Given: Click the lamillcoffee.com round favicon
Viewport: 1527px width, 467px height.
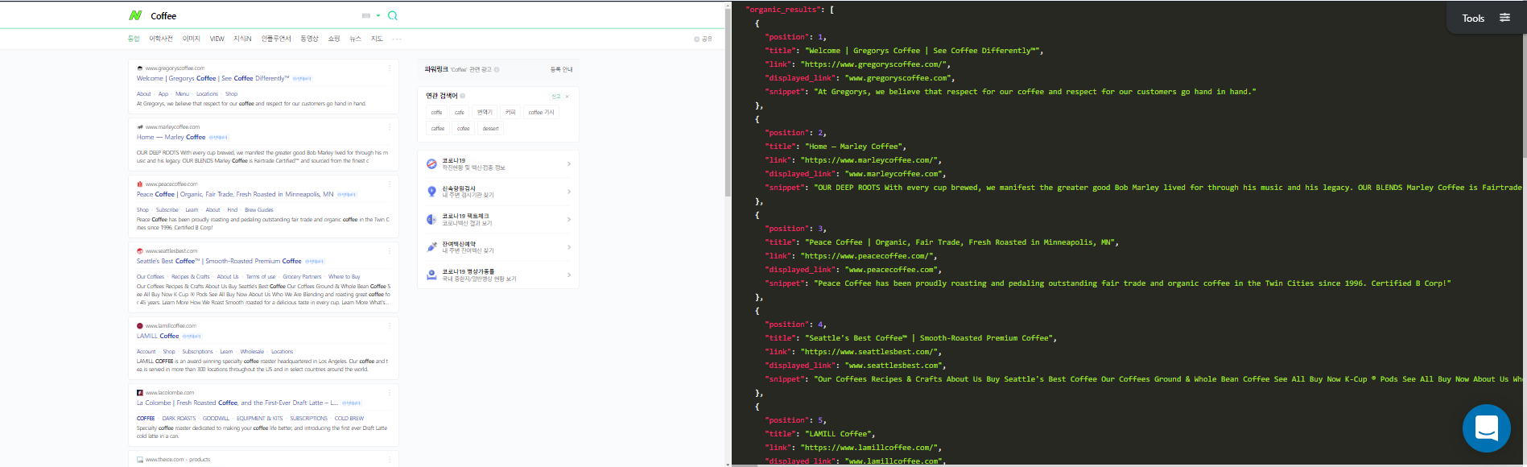Looking at the screenshot, I should pos(140,326).
